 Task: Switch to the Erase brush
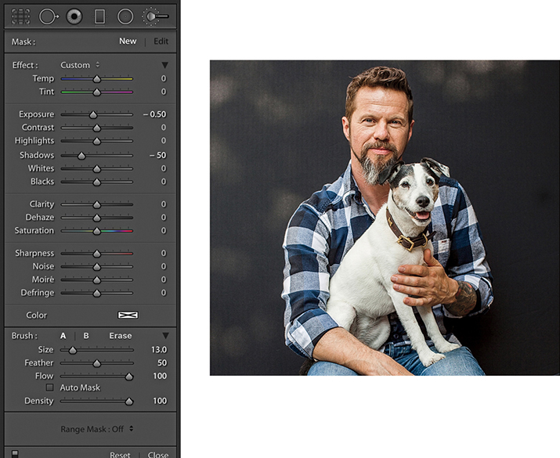tap(121, 336)
